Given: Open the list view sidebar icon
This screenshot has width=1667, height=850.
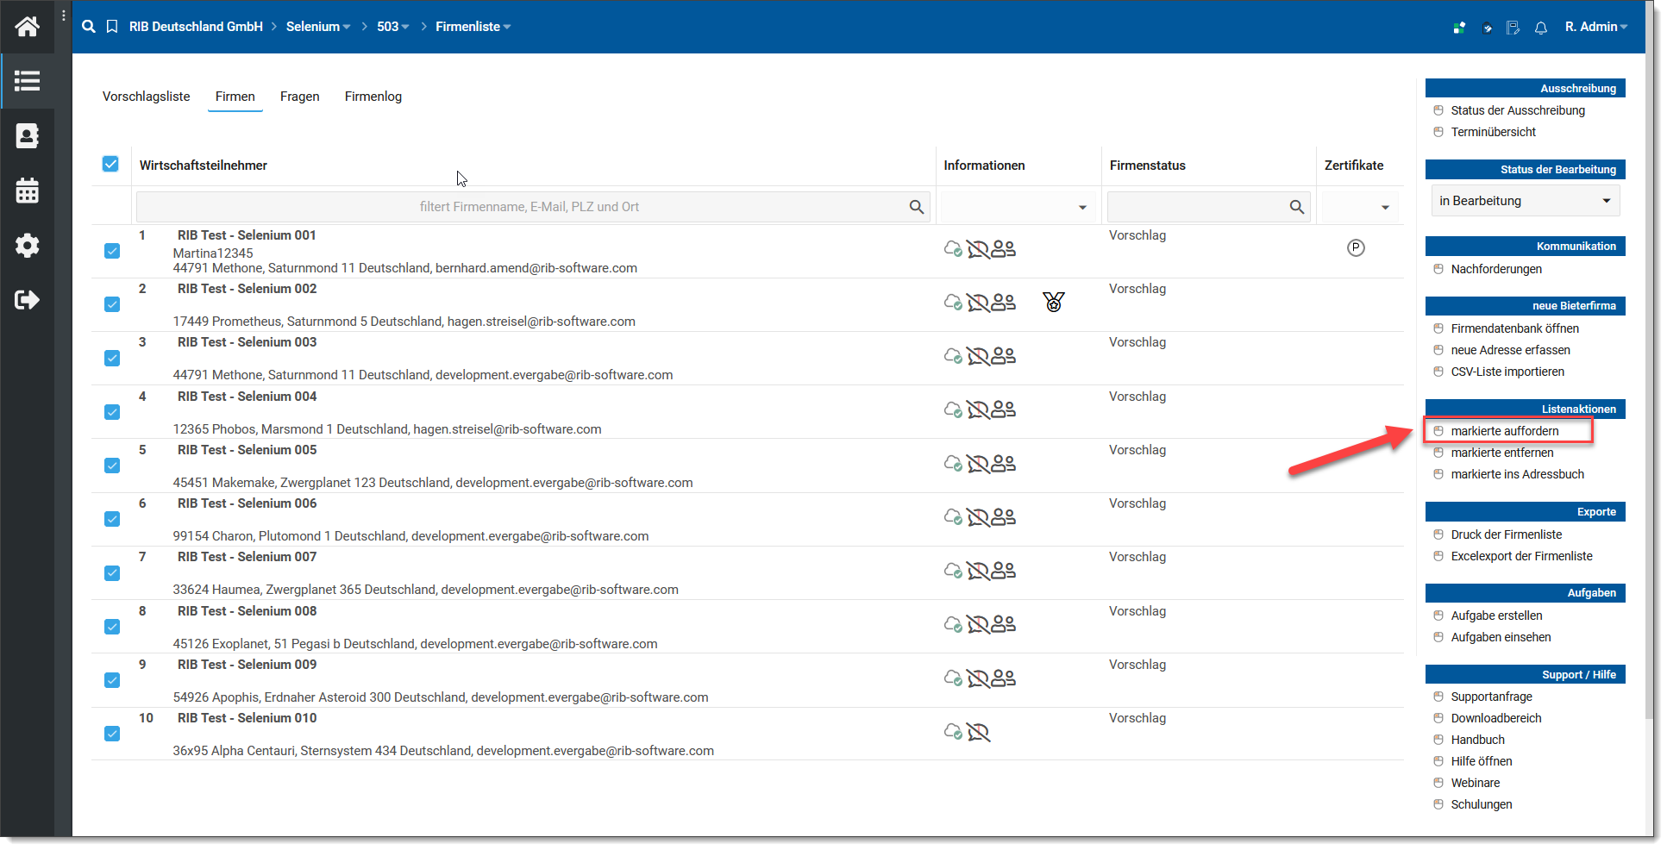Looking at the screenshot, I should pos(27,81).
